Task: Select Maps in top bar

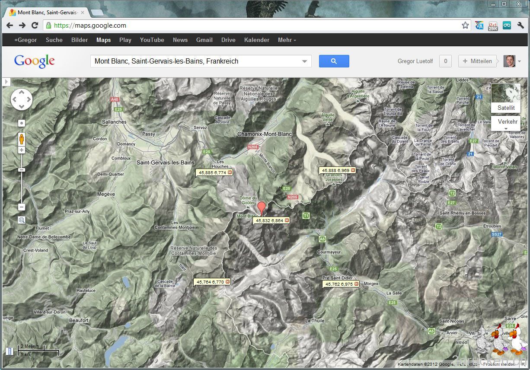Action: pyautogui.click(x=103, y=40)
